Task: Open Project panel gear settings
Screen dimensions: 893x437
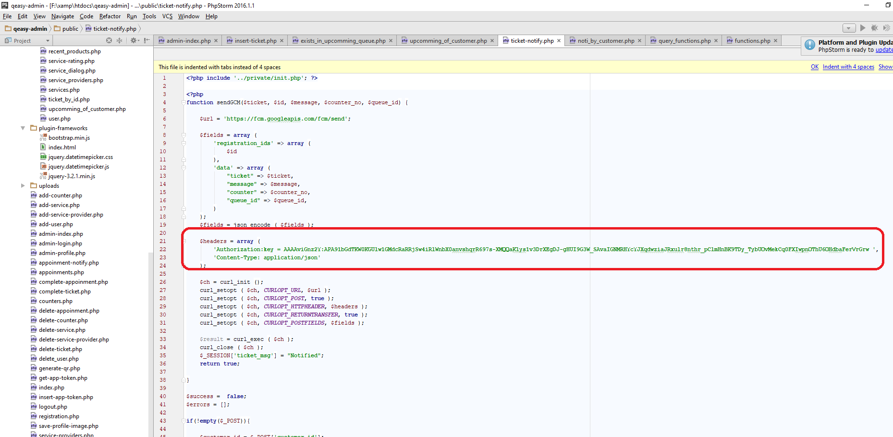Action: pos(134,41)
